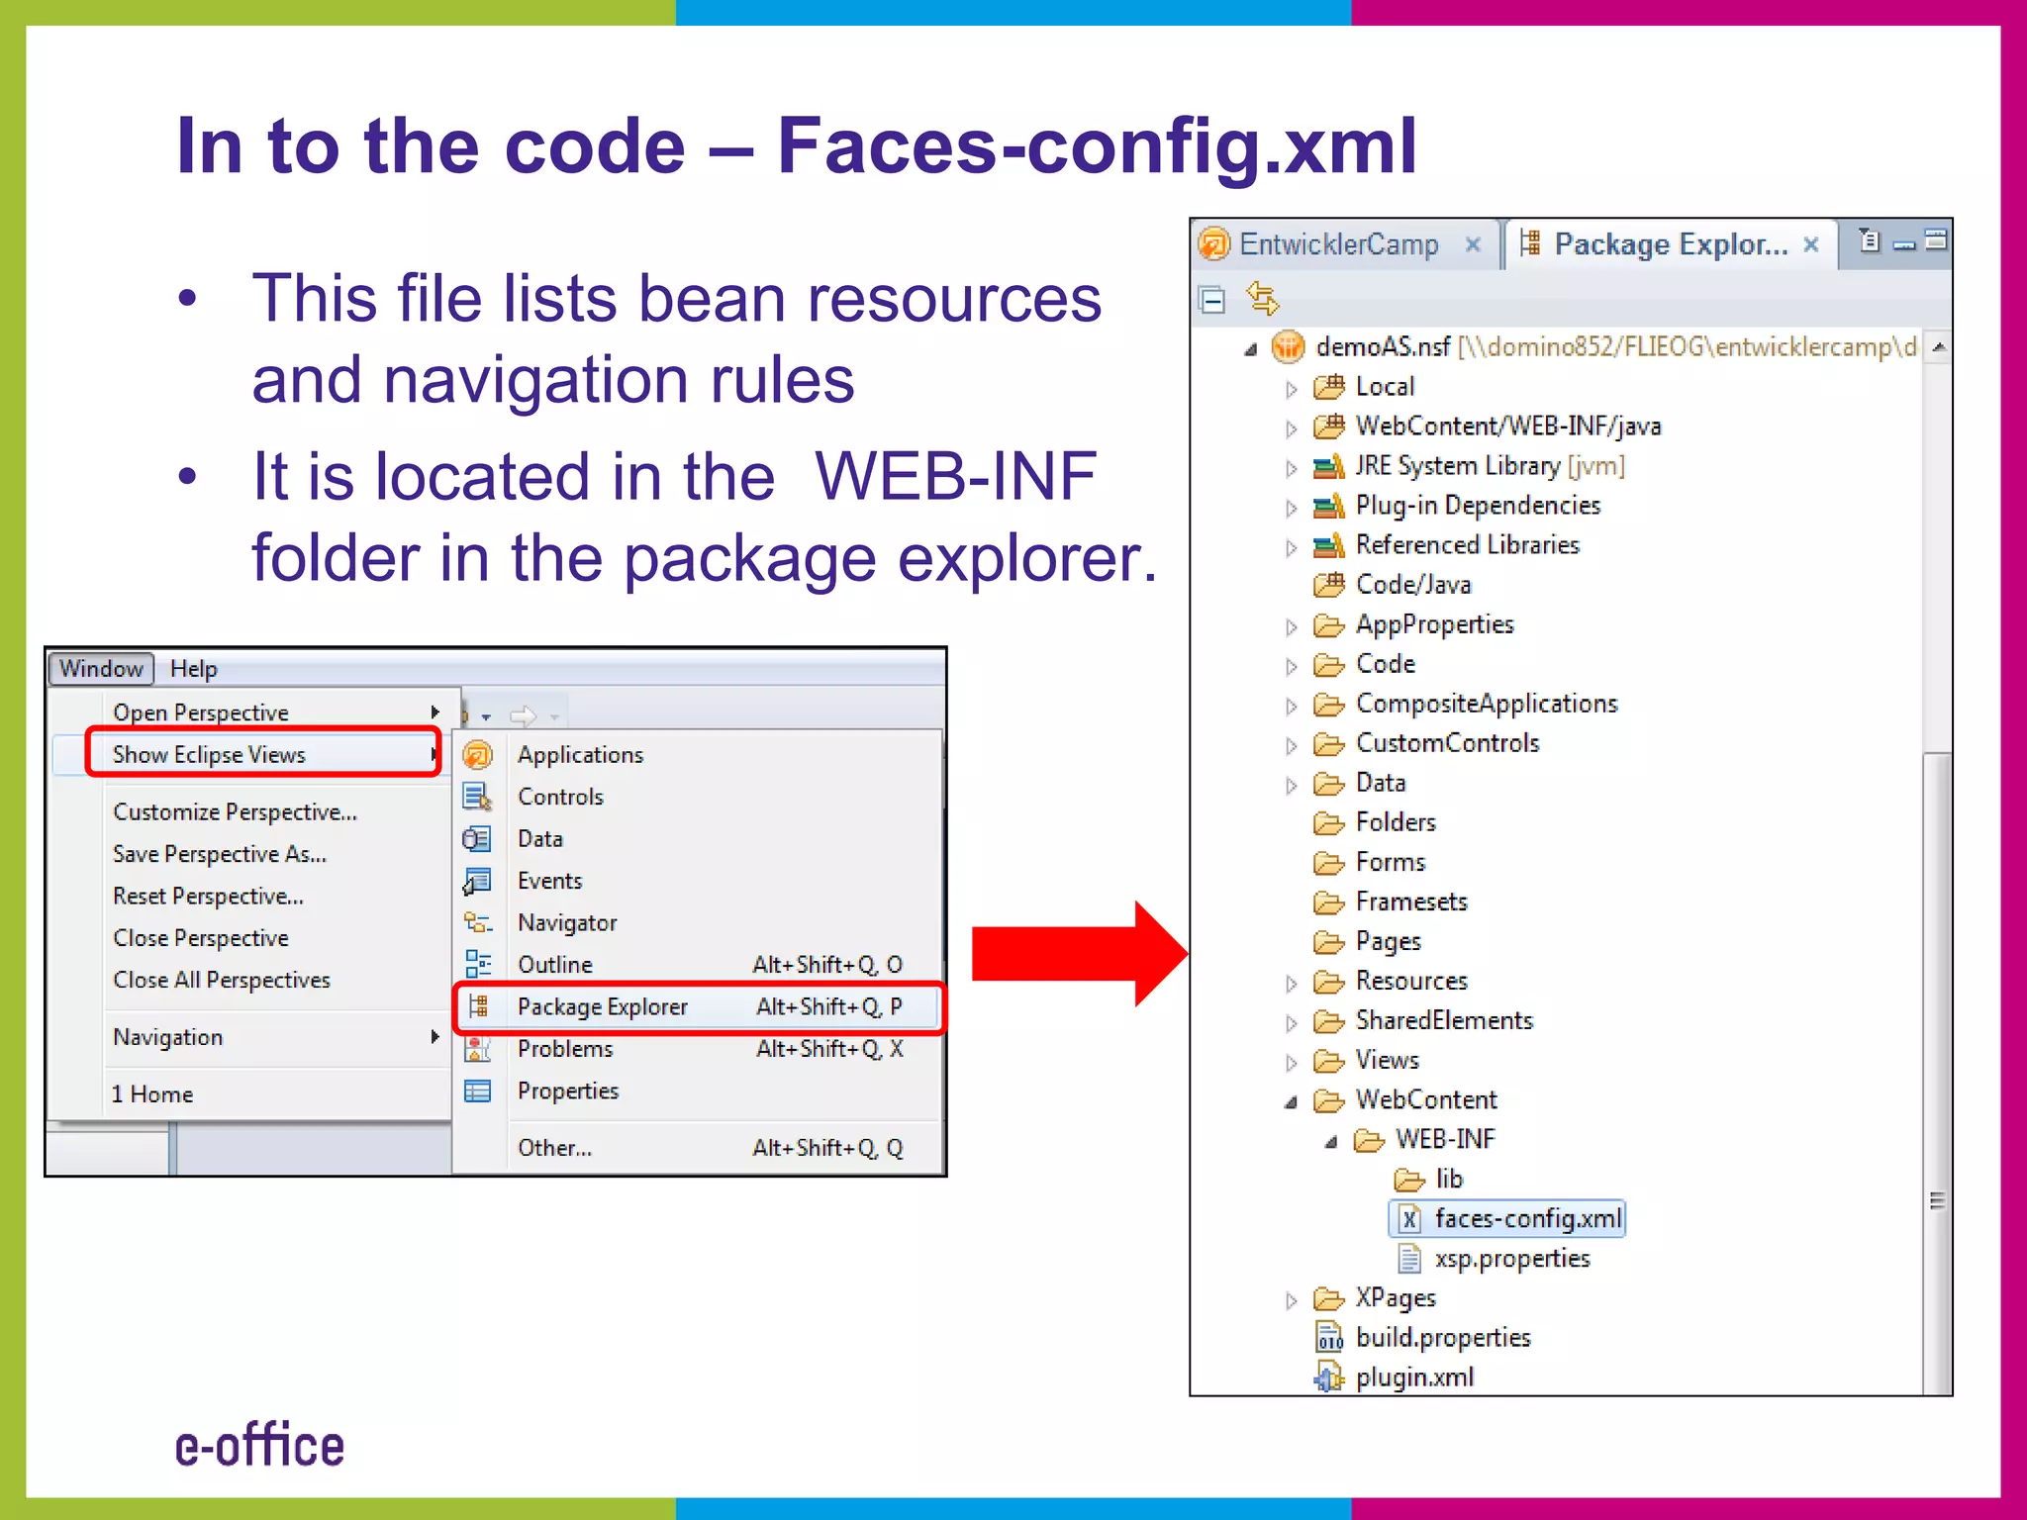Expand the CustomControls folder
2027x1520 pixels.
coord(1291,745)
